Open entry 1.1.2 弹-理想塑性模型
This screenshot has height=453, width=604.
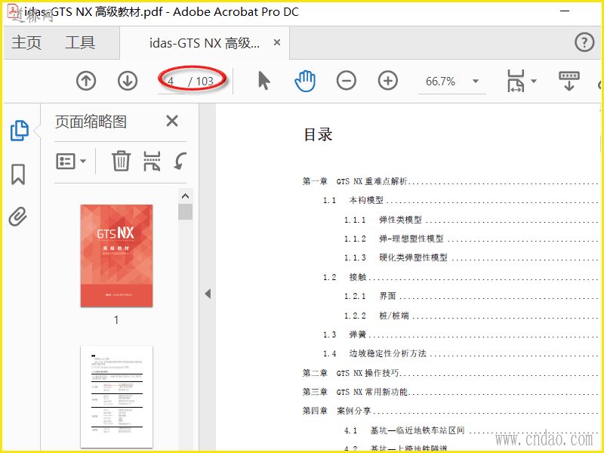393,239
